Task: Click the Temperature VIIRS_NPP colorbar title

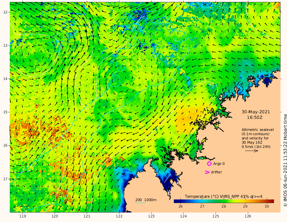Action: (223, 196)
